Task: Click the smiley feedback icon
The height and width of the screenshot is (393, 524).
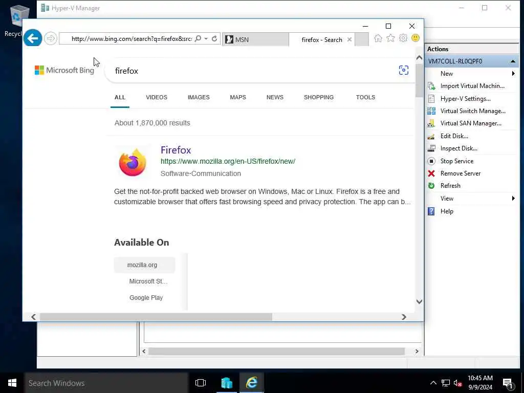Action: (x=416, y=38)
